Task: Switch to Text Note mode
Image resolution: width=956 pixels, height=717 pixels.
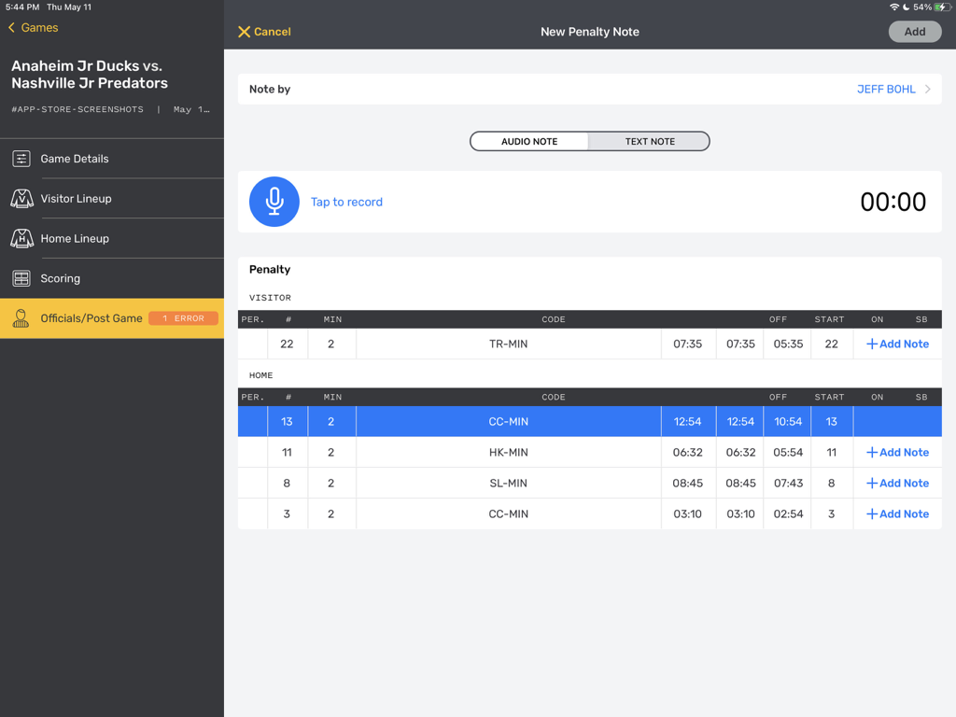Action: (x=650, y=141)
